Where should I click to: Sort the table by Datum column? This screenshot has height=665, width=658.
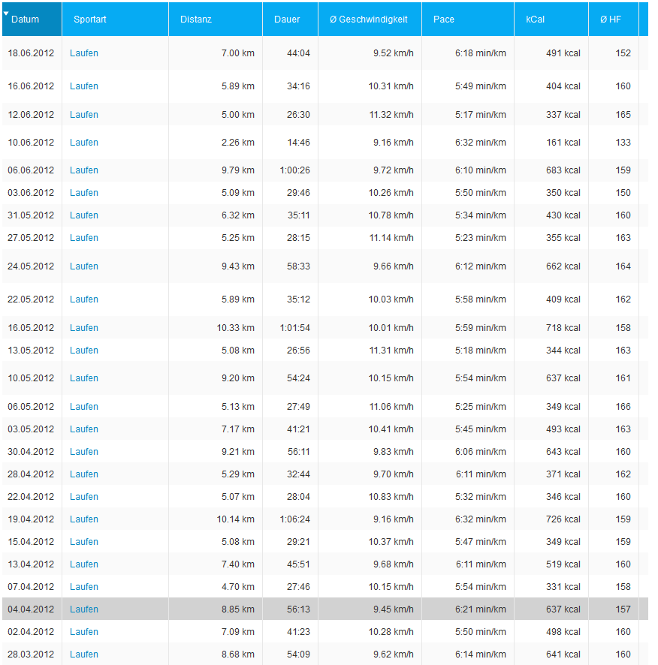click(x=27, y=19)
